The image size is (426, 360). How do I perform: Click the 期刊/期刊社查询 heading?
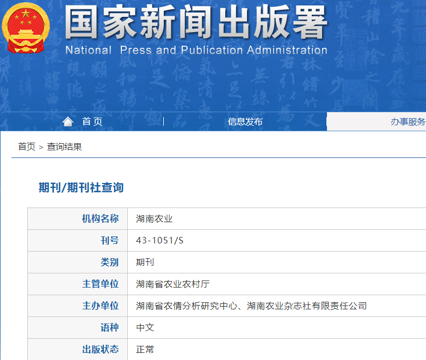(x=81, y=187)
